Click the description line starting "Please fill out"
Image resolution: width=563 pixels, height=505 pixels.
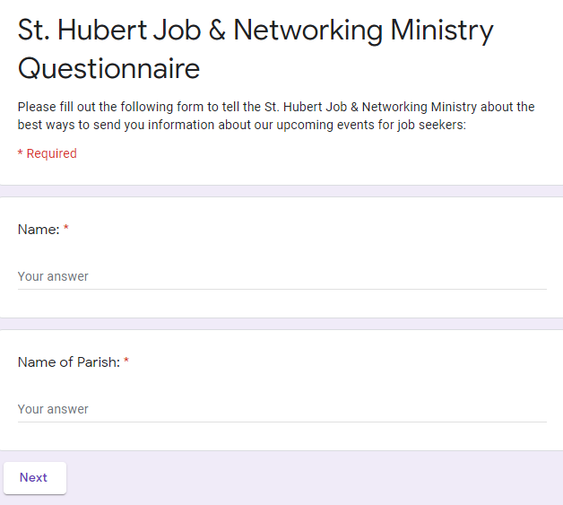tap(275, 107)
